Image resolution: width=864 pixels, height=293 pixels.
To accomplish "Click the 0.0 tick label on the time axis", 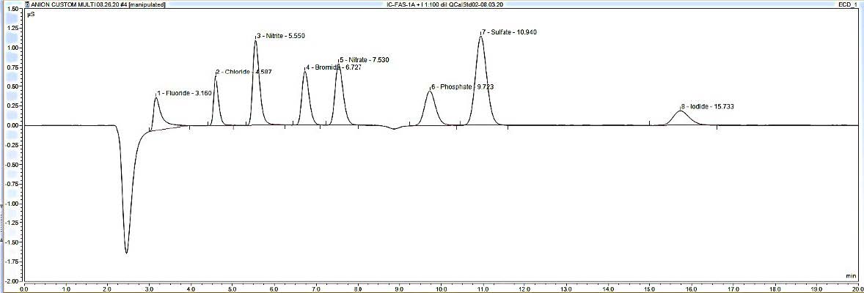I will point(24,289).
